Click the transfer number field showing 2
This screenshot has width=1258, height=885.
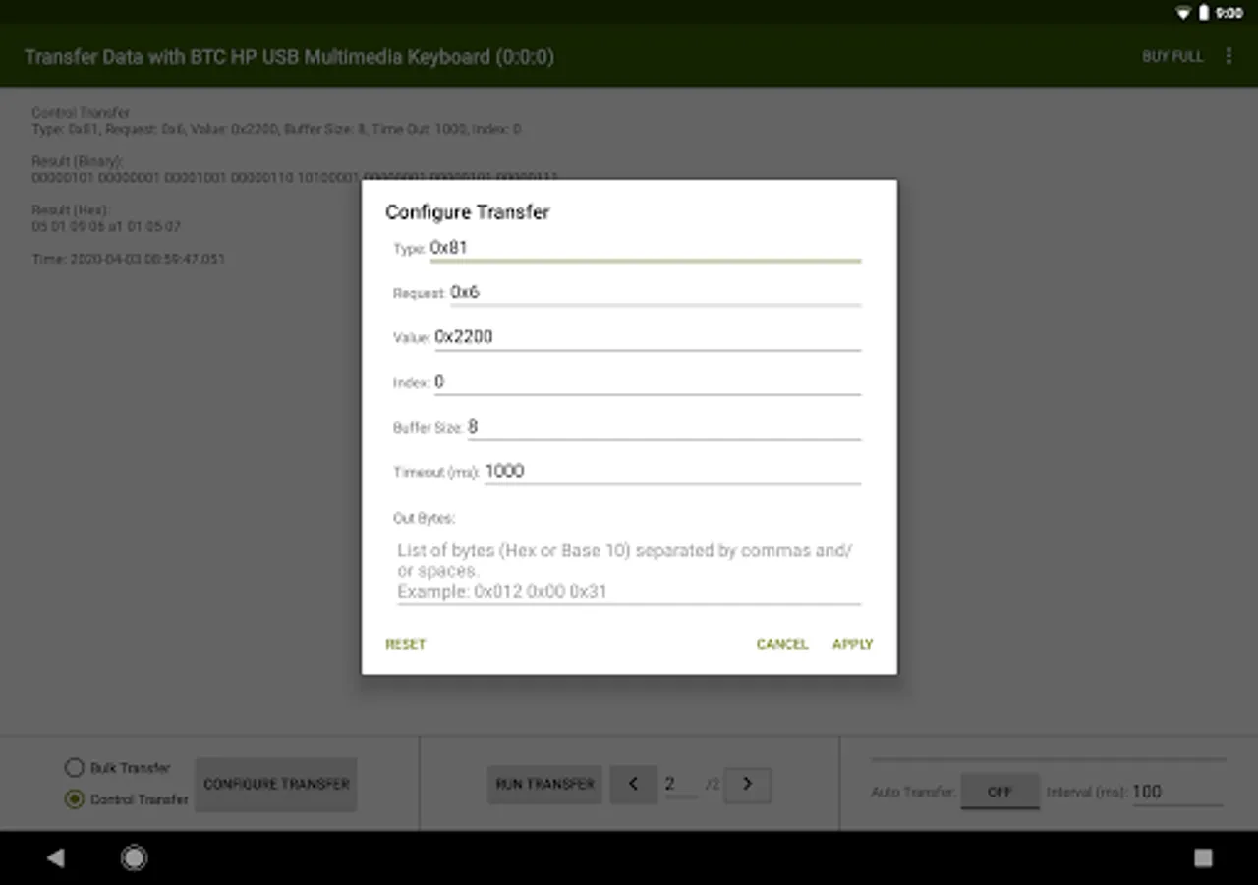[680, 784]
